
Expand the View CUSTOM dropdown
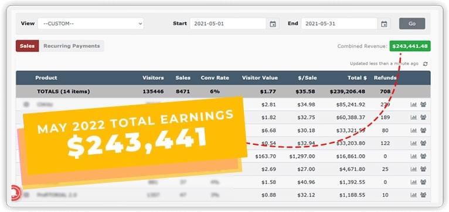pos(90,24)
